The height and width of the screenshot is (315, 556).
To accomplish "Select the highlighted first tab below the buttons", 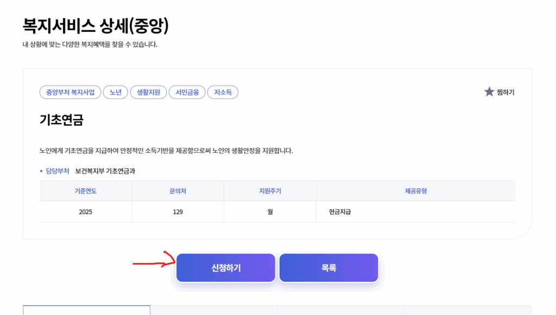I will tap(86, 310).
